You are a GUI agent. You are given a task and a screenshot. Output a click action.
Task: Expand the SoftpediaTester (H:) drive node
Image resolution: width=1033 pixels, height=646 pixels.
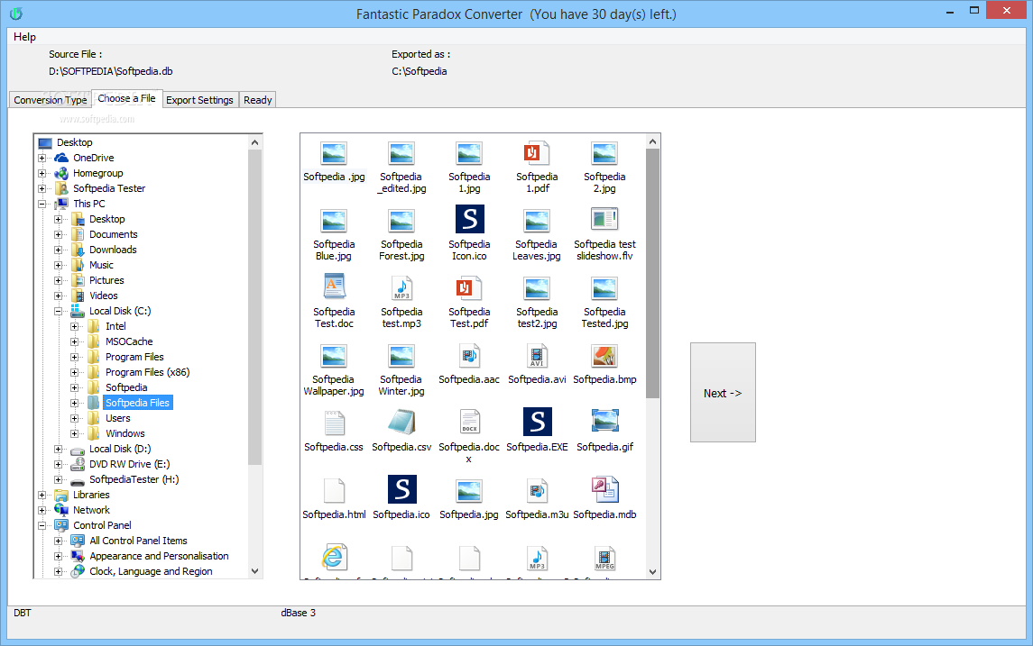(58, 479)
